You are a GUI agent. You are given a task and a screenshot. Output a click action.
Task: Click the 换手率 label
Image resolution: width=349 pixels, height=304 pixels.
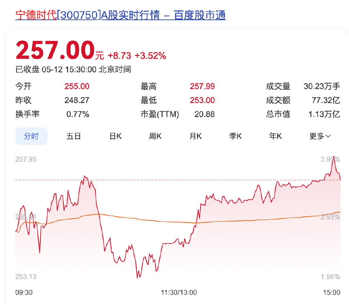click(27, 114)
